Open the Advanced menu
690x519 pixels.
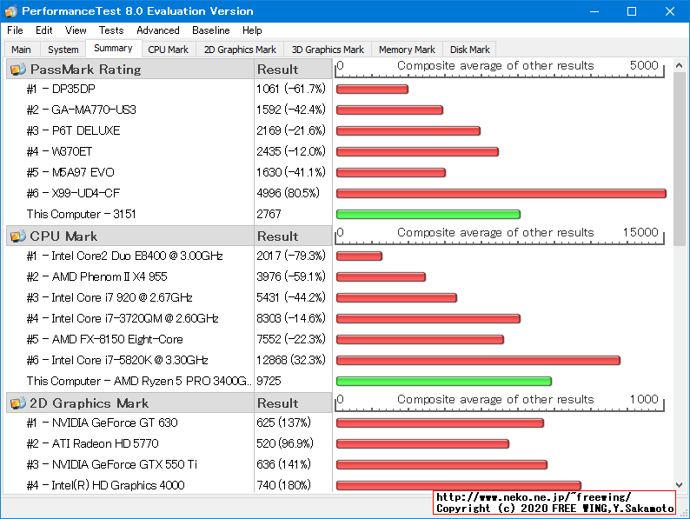click(158, 30)
